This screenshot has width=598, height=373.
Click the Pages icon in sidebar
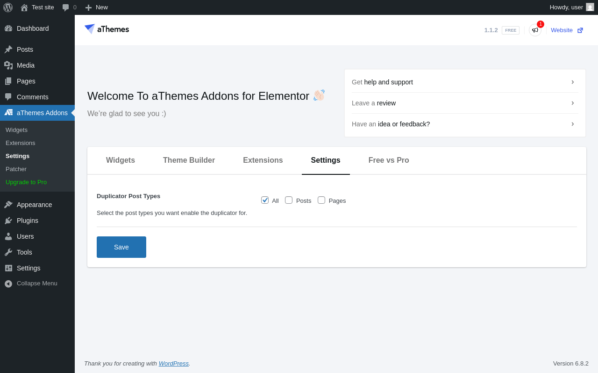8,81
